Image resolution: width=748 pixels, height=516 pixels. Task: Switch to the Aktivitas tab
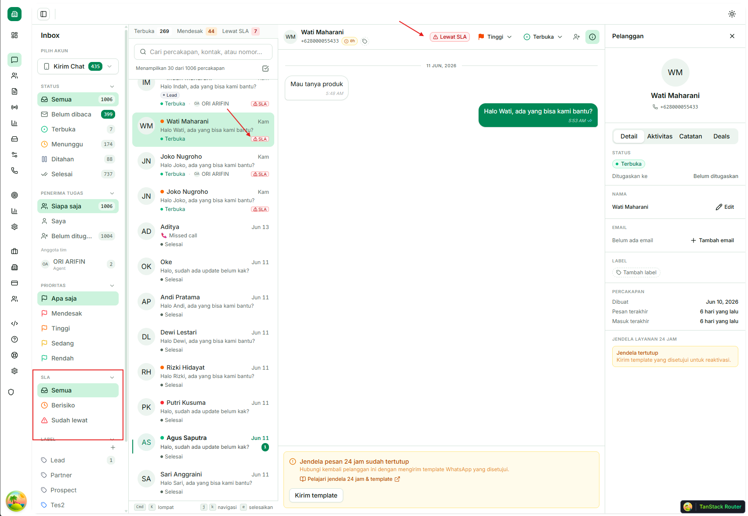[x=660, y=136]
